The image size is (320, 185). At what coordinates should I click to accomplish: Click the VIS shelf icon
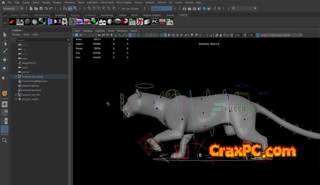(x=132, y=21)
